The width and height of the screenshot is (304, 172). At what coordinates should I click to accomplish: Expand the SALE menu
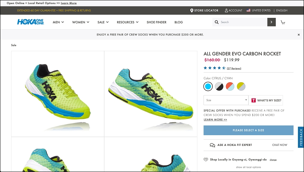103,22
